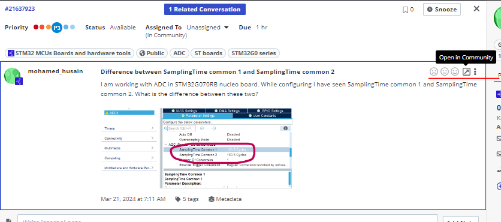Click the share badge under the avatar
The height and width of the screenshot is (222, 501).
19,82
